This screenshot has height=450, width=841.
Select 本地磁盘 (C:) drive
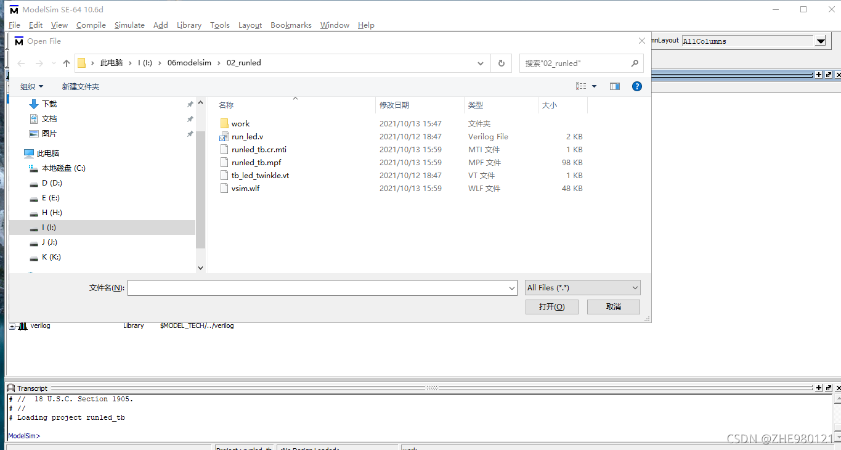(x=63, y=168)
